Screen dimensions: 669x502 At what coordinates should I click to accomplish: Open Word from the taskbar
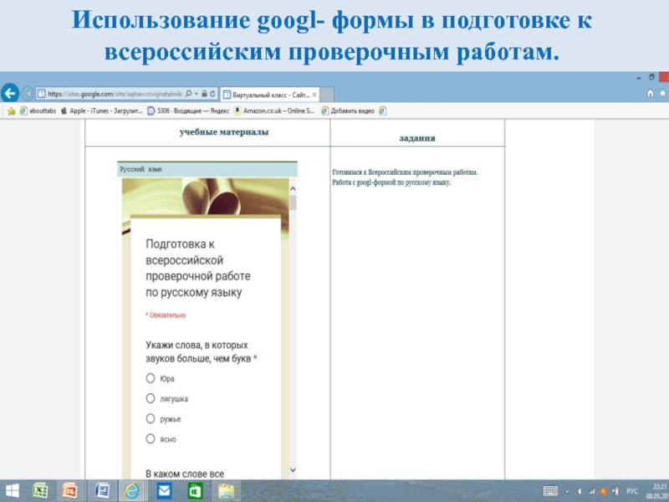click(101, 490)
